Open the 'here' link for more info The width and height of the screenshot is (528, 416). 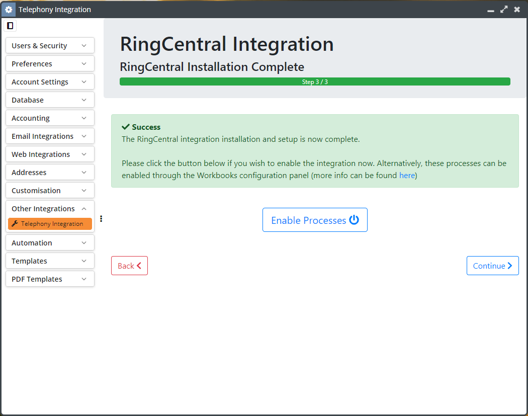[407, 175]
